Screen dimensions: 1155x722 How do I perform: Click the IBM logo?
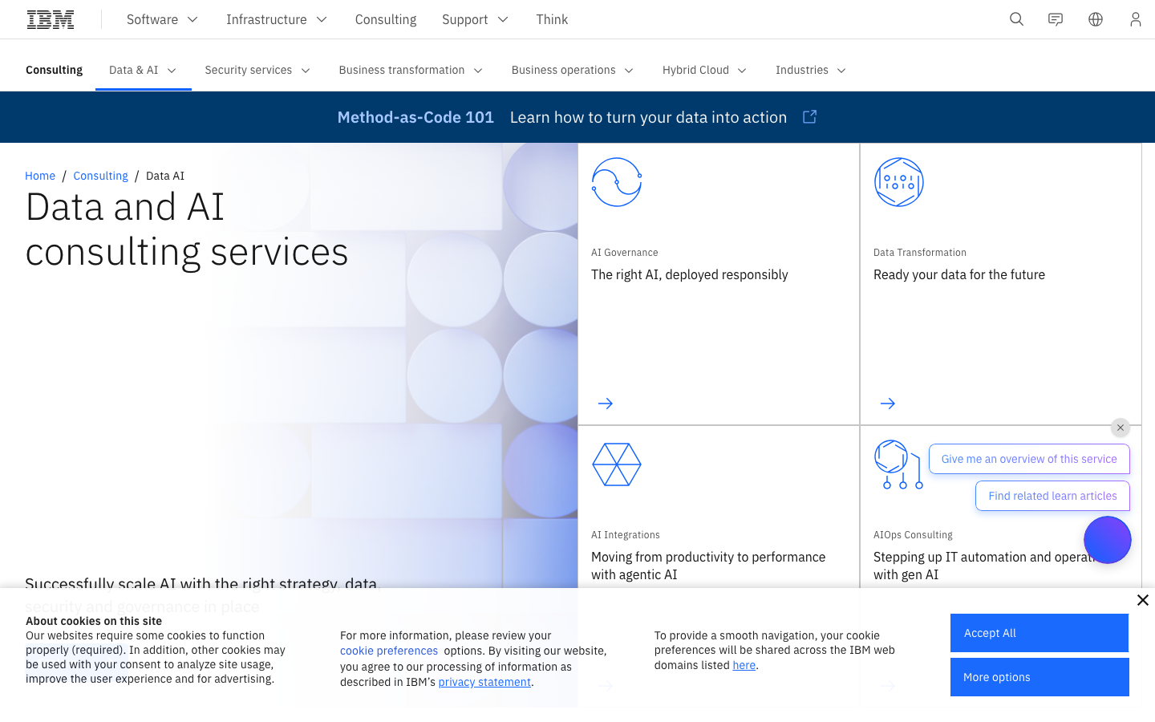(51, 19)
